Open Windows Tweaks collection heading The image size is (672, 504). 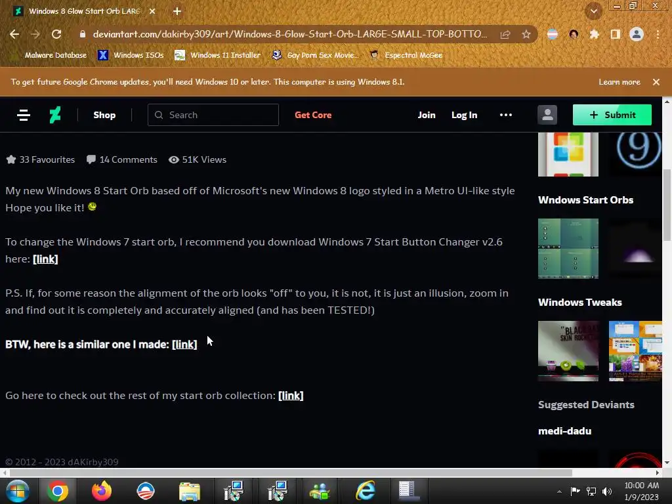pyautogui.click(x=580, y=302)
